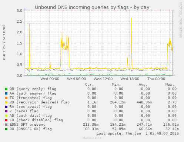Click RD flag minimum value 264.12m
Image resolution: width=184 pixels, height=142 pixels.
pyautogui.click(x=118, y=102)
